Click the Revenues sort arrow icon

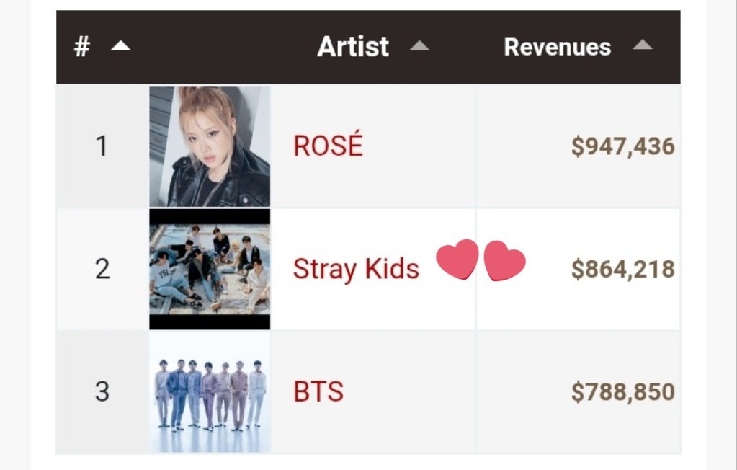(642, 46)
